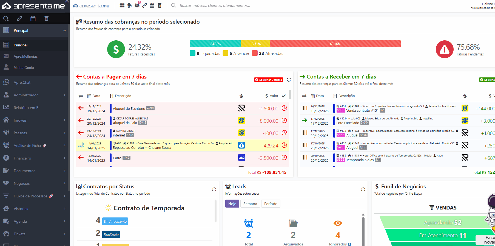
Task: Select the Período tab in Leads
Action: (271, 204)
